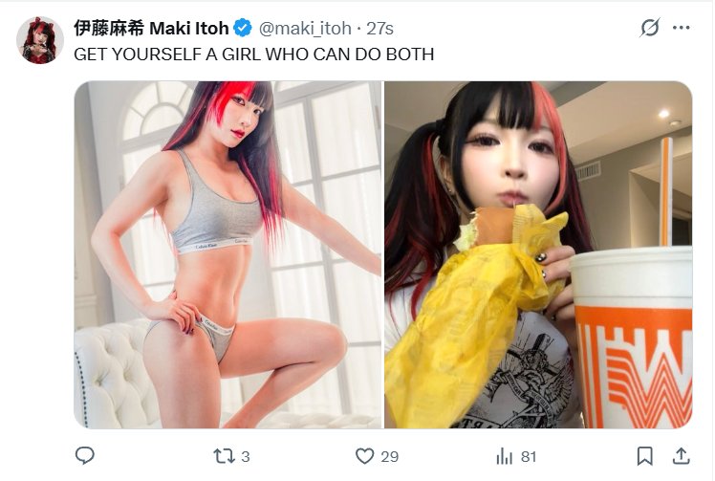Viewport: 715px width, 481px height.
Task: Click the repost count of 3
Action: (x=246, y=457)
